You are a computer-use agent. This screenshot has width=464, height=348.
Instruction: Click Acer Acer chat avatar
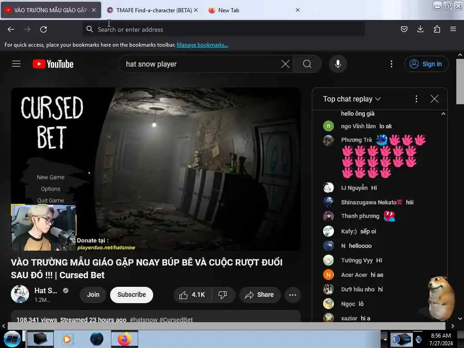[x=329, y=275]
